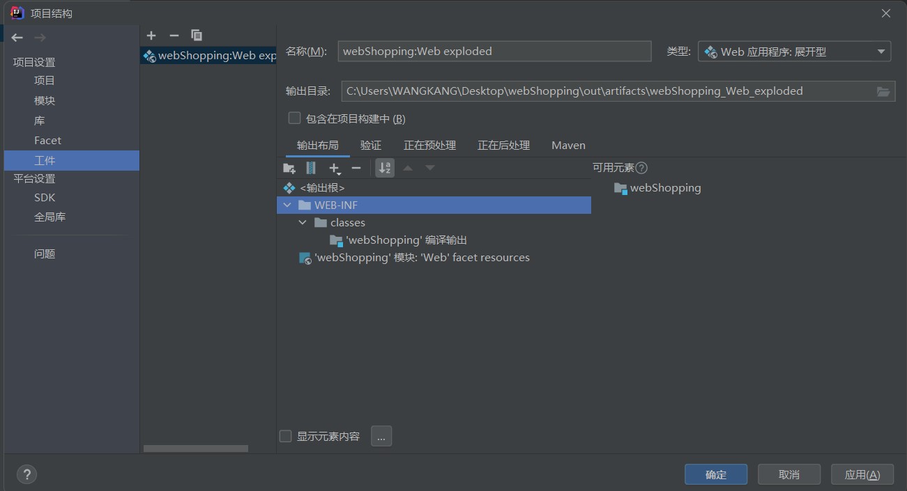Click the forward navigation arrow
907x491 pixels.
(40, 38)
